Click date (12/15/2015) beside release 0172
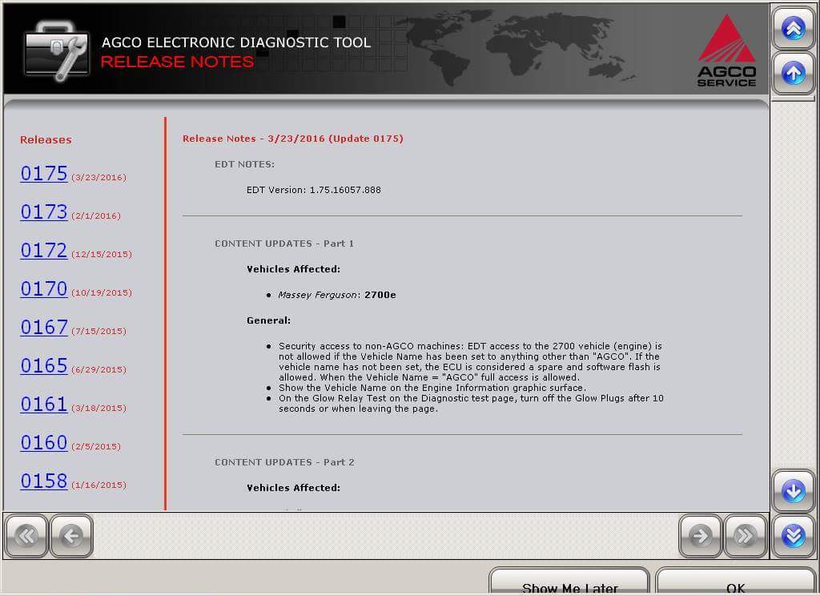 click(x=102, y=254)
